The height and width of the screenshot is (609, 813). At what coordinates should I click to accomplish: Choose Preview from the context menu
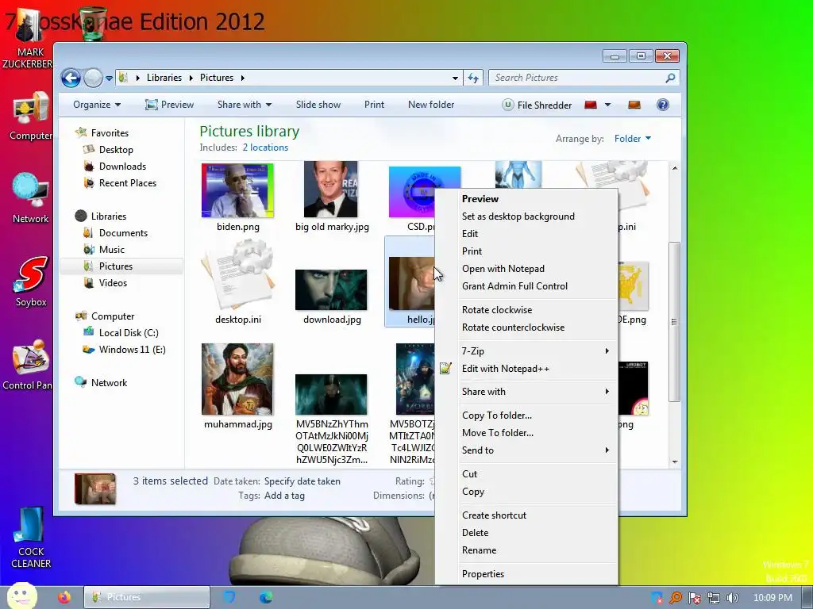(526, 199)
